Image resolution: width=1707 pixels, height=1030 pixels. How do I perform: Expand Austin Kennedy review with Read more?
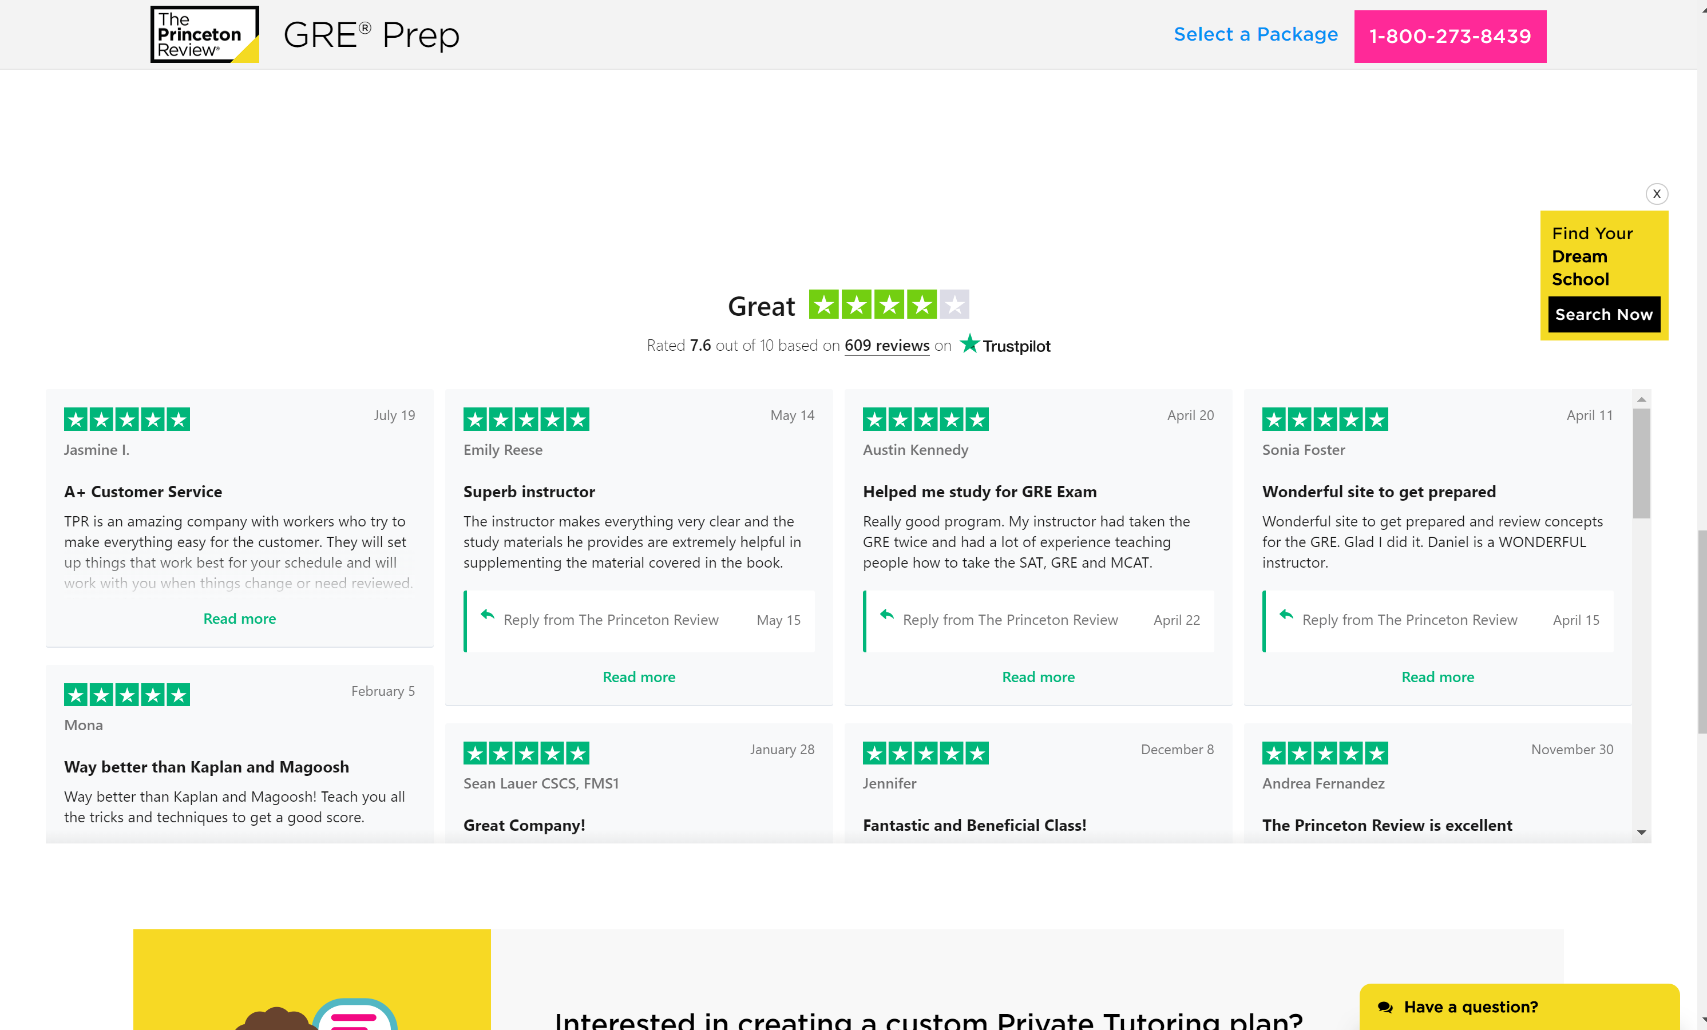[1038, 677]
